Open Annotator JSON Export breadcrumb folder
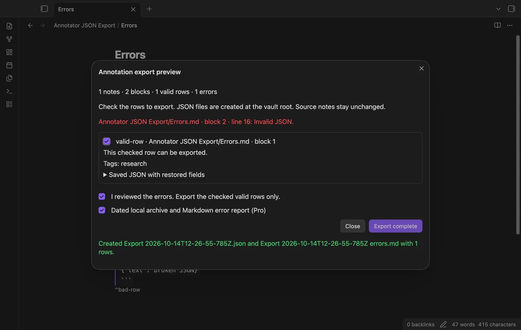The height and width of the screenshot is (330, 521). pyautogui.click(x=84, y=26)
